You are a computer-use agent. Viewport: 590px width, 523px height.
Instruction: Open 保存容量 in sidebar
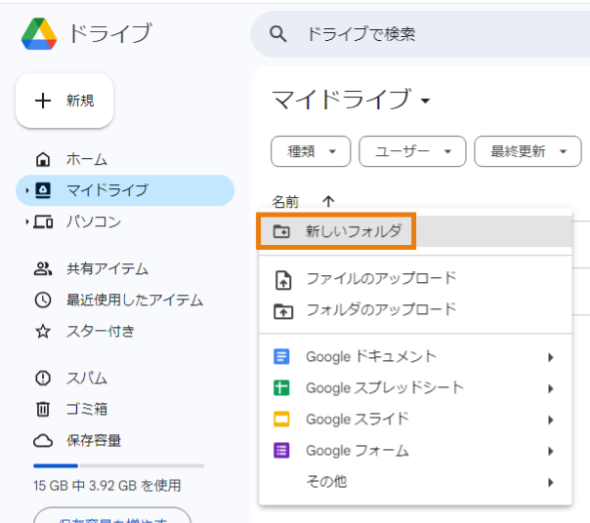click(125, 440)
